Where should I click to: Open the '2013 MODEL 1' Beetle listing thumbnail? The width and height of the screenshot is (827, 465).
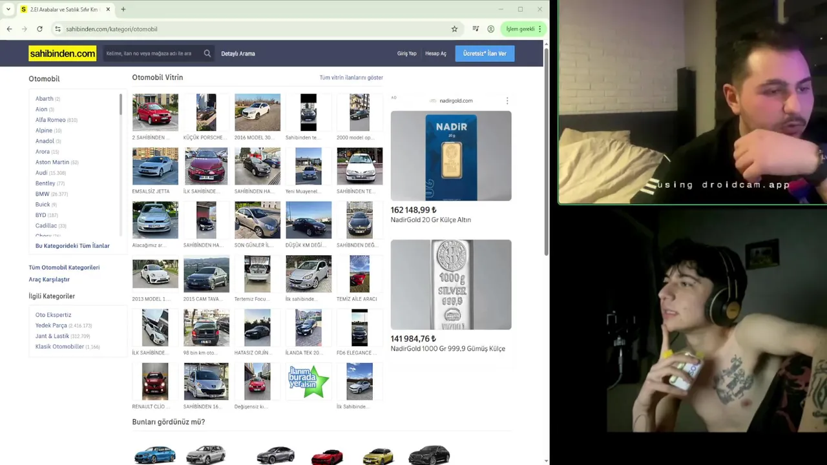(x=155, y=274)
